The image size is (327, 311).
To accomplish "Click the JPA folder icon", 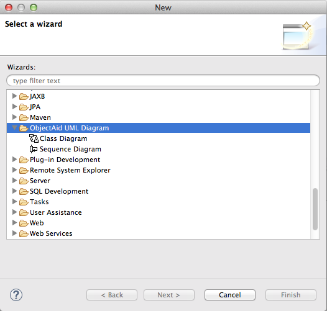I will (24, 107).
